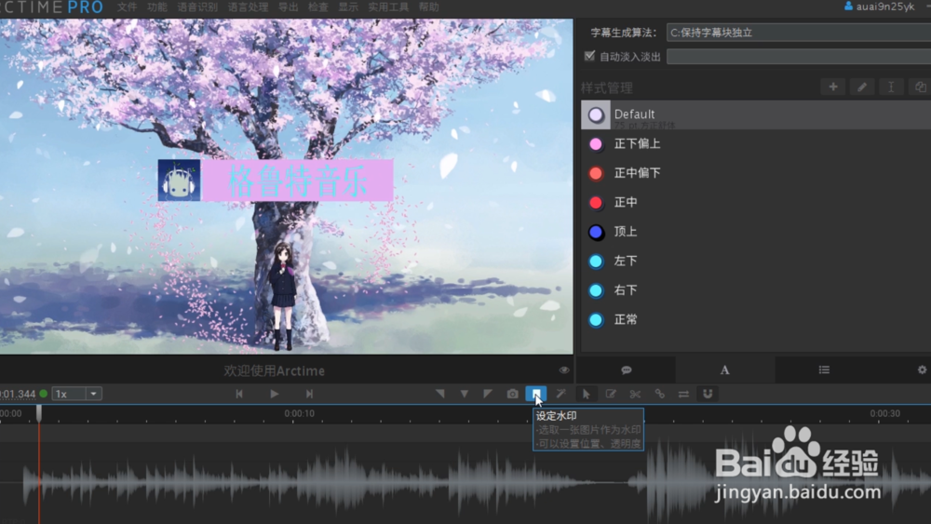931x524 pixels.
Task: Select the 正常 style
Action: click(x=626, y=320)
